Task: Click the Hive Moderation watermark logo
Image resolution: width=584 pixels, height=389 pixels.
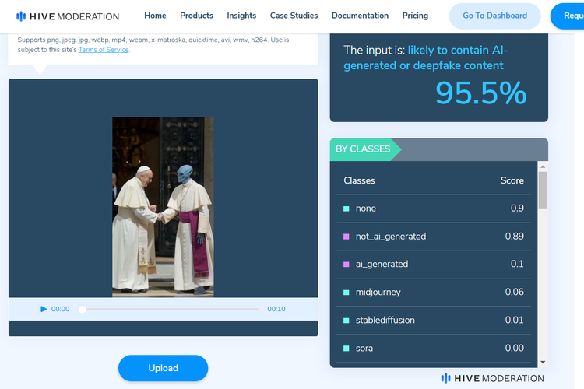Action: click(x=492, y=378)
